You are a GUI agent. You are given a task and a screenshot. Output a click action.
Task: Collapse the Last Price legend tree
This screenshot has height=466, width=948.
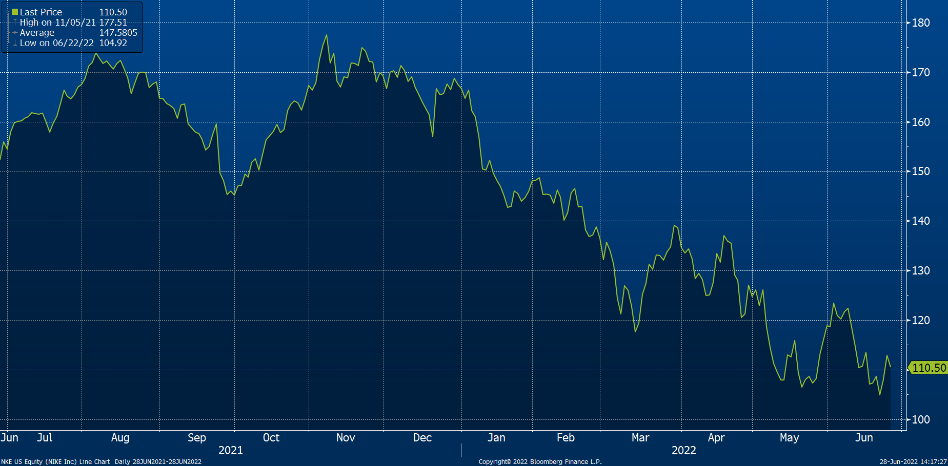tap(8, 12)
